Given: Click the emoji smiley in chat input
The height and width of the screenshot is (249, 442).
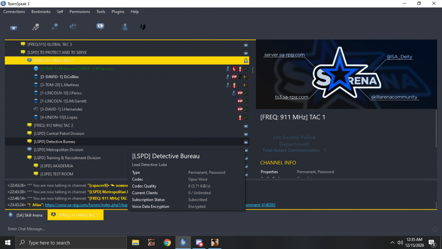Looking at the screenshot, I should [x=435, y=229].
